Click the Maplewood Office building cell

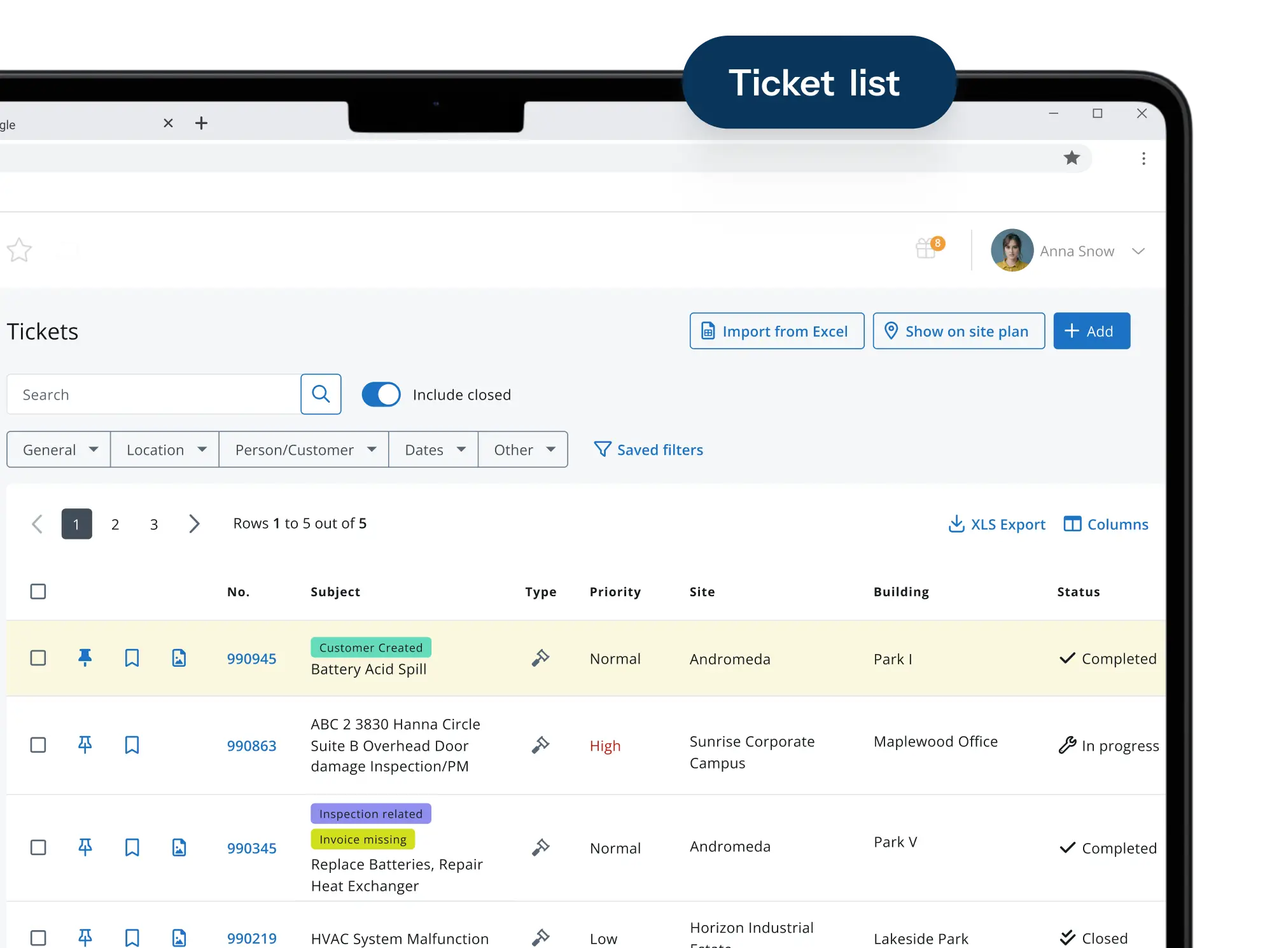click(935, 741)
